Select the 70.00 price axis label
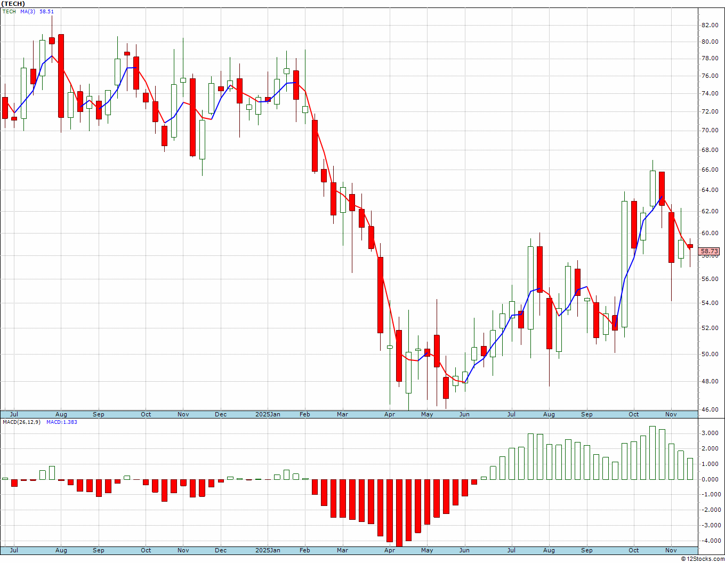 [x=709, y=130]
